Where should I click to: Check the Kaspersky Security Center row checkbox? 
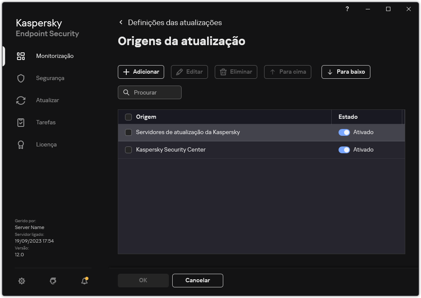[x=128, y=149]
